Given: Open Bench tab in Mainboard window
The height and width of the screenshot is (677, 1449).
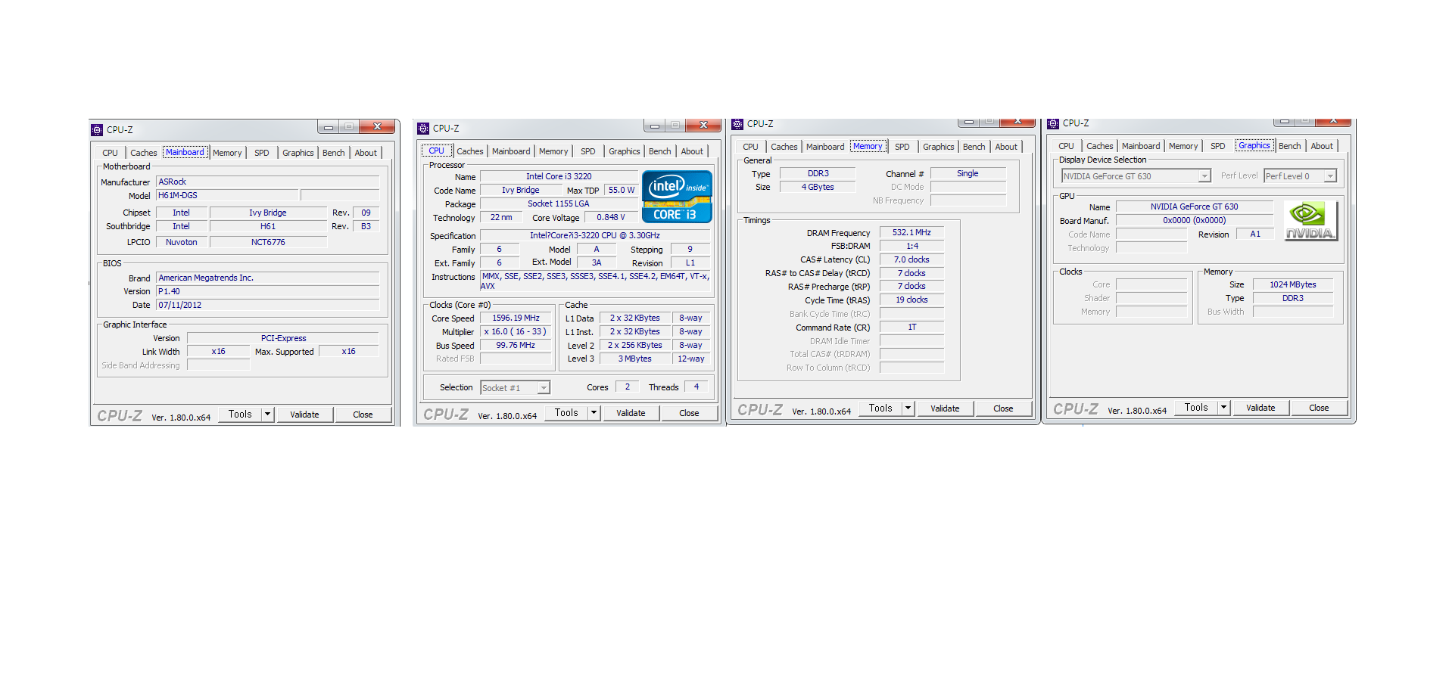Looking at the screenshot, I should [x=334, y=153].
